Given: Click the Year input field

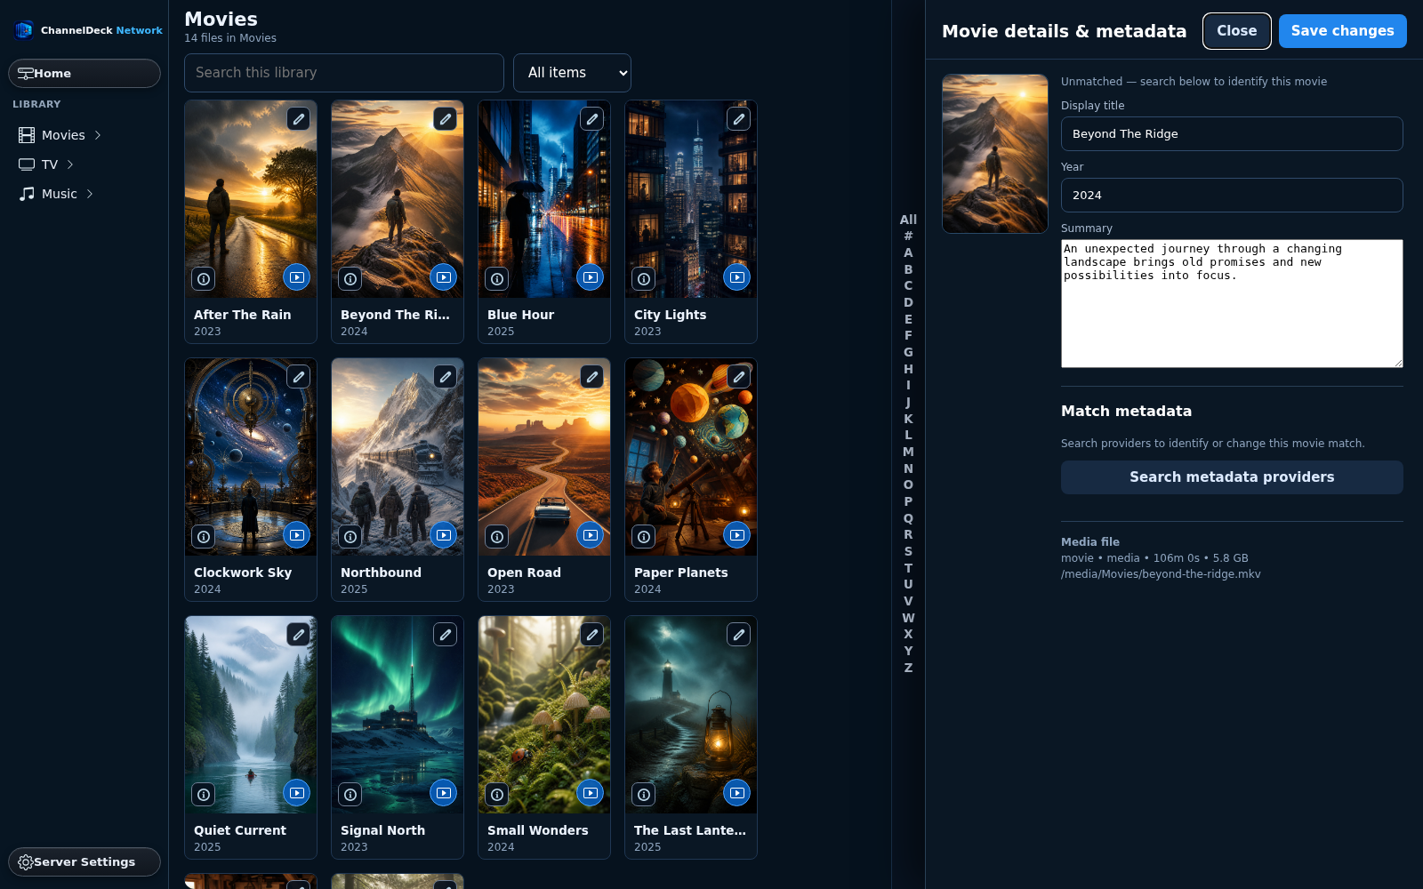Looking at the screenshot, I should point(1232,196).
